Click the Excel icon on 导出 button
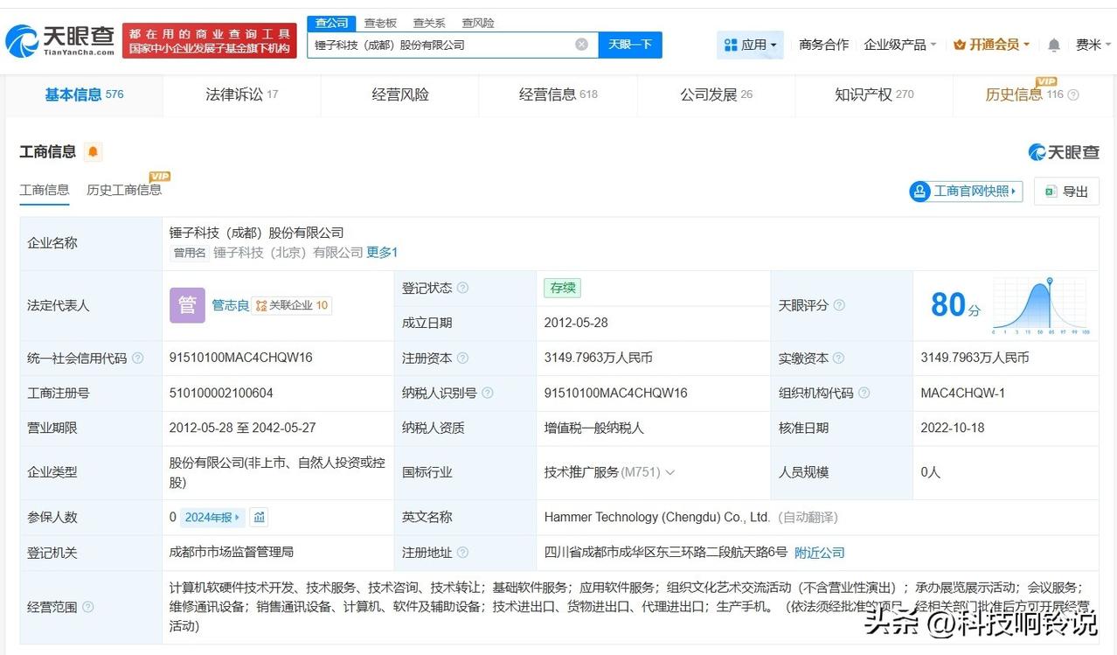1117x655 pixels. 1050,192
